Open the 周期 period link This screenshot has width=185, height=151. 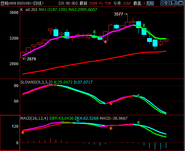pyautogui.click(x=150, y=3)
